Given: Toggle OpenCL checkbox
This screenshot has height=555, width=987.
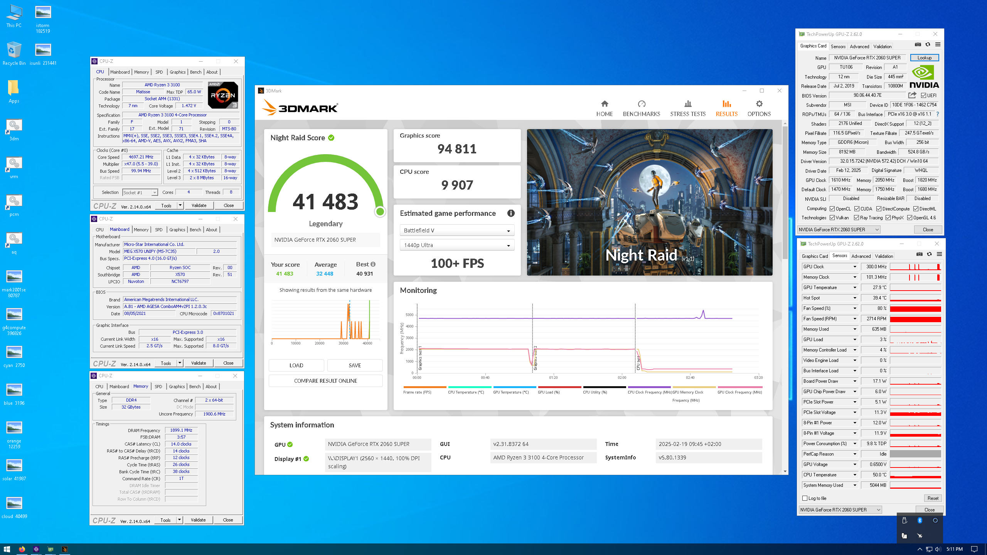Looking at the screenshot, I should click(x=832, y=209).
